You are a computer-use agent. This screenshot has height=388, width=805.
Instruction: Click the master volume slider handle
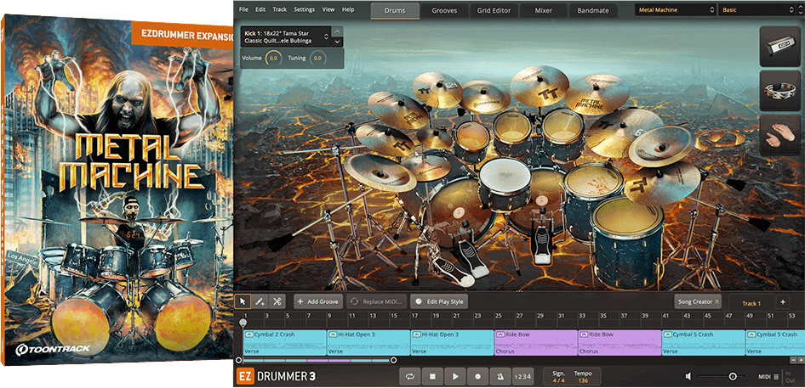pos(733,377)
